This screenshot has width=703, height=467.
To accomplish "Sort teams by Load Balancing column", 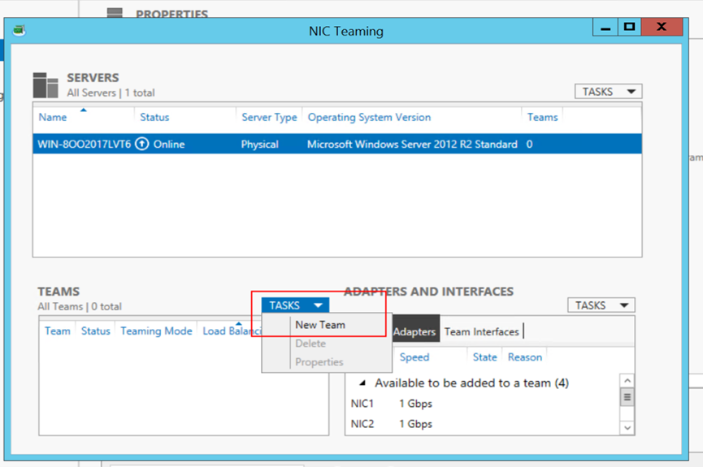I will click(x=232, y=331).
